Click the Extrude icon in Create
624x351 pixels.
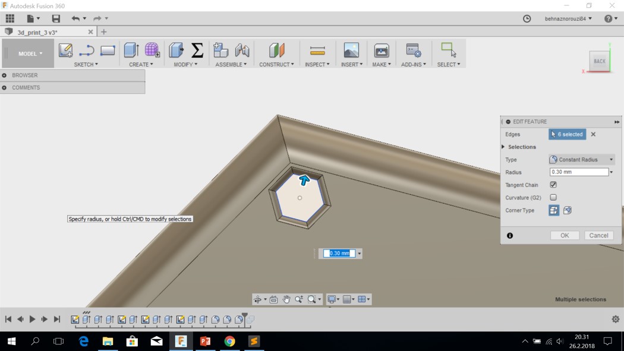131,50
